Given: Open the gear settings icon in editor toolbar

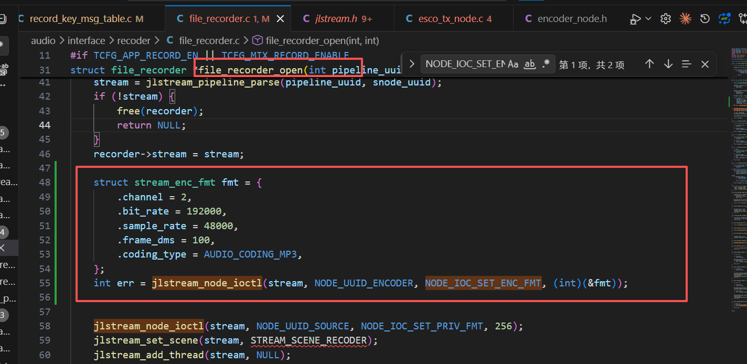Looking at the screenshot, I should click(666, 19).
